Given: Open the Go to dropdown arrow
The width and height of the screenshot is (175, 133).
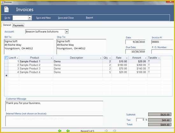Looking at the screenshot, I should click(30, 18).
